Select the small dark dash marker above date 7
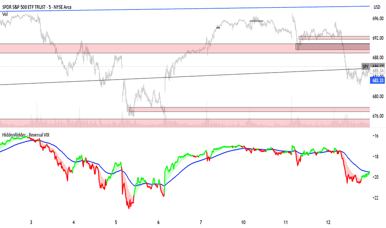 click(218, 28)
